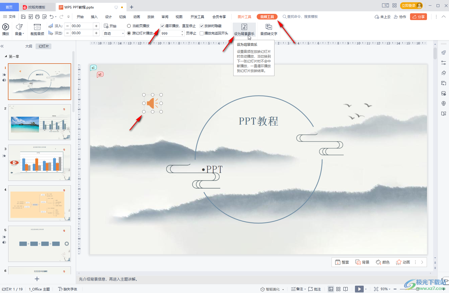
Task: Toggle Rewind After Playing checkbox
Action: 202,33
